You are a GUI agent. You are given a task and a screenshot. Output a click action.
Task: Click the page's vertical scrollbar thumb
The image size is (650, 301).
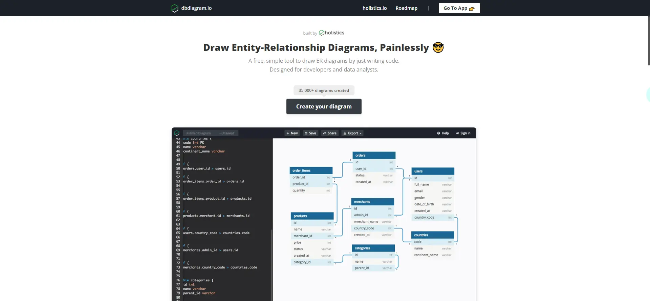coord(649,41)
